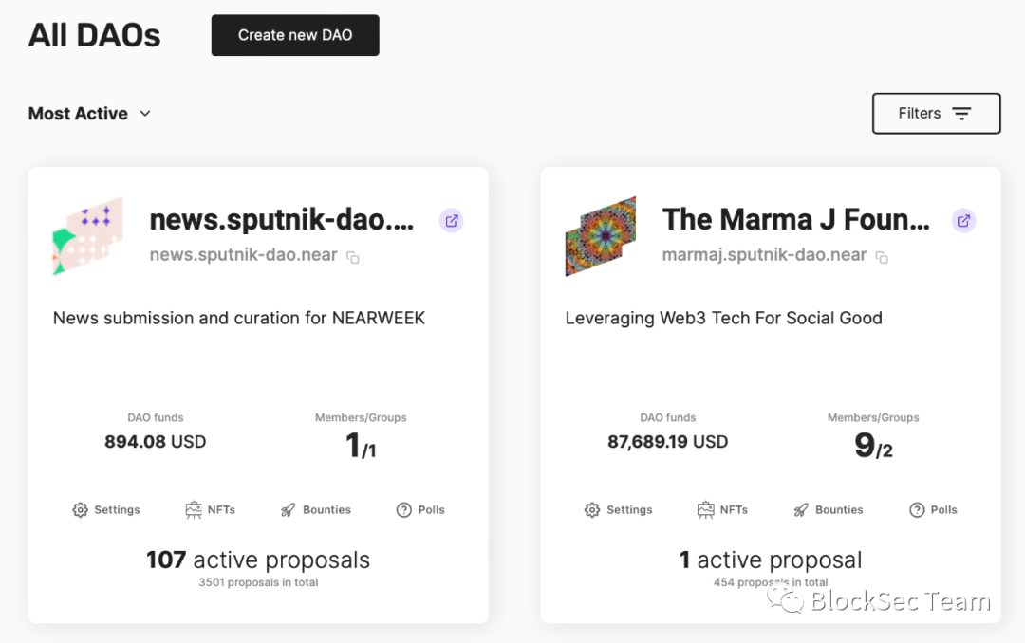
Task: View Bounties for news.sputnik-dao
Action: click(316, 510)
